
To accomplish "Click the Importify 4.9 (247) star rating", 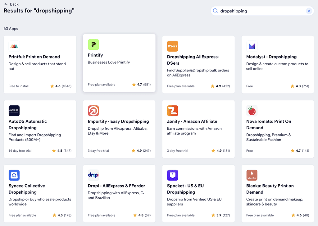I will pyautogui.click(x=141, y=151).
